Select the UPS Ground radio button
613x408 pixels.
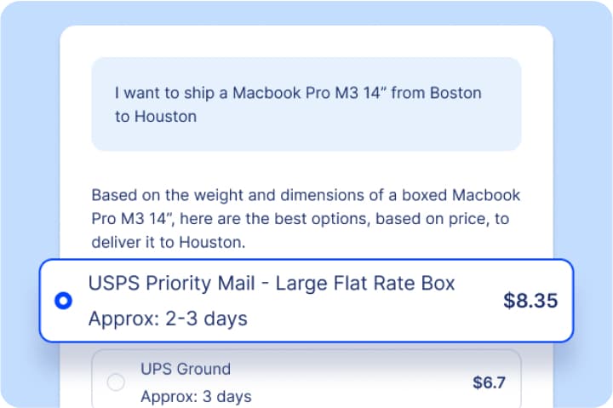coord(116,382)
